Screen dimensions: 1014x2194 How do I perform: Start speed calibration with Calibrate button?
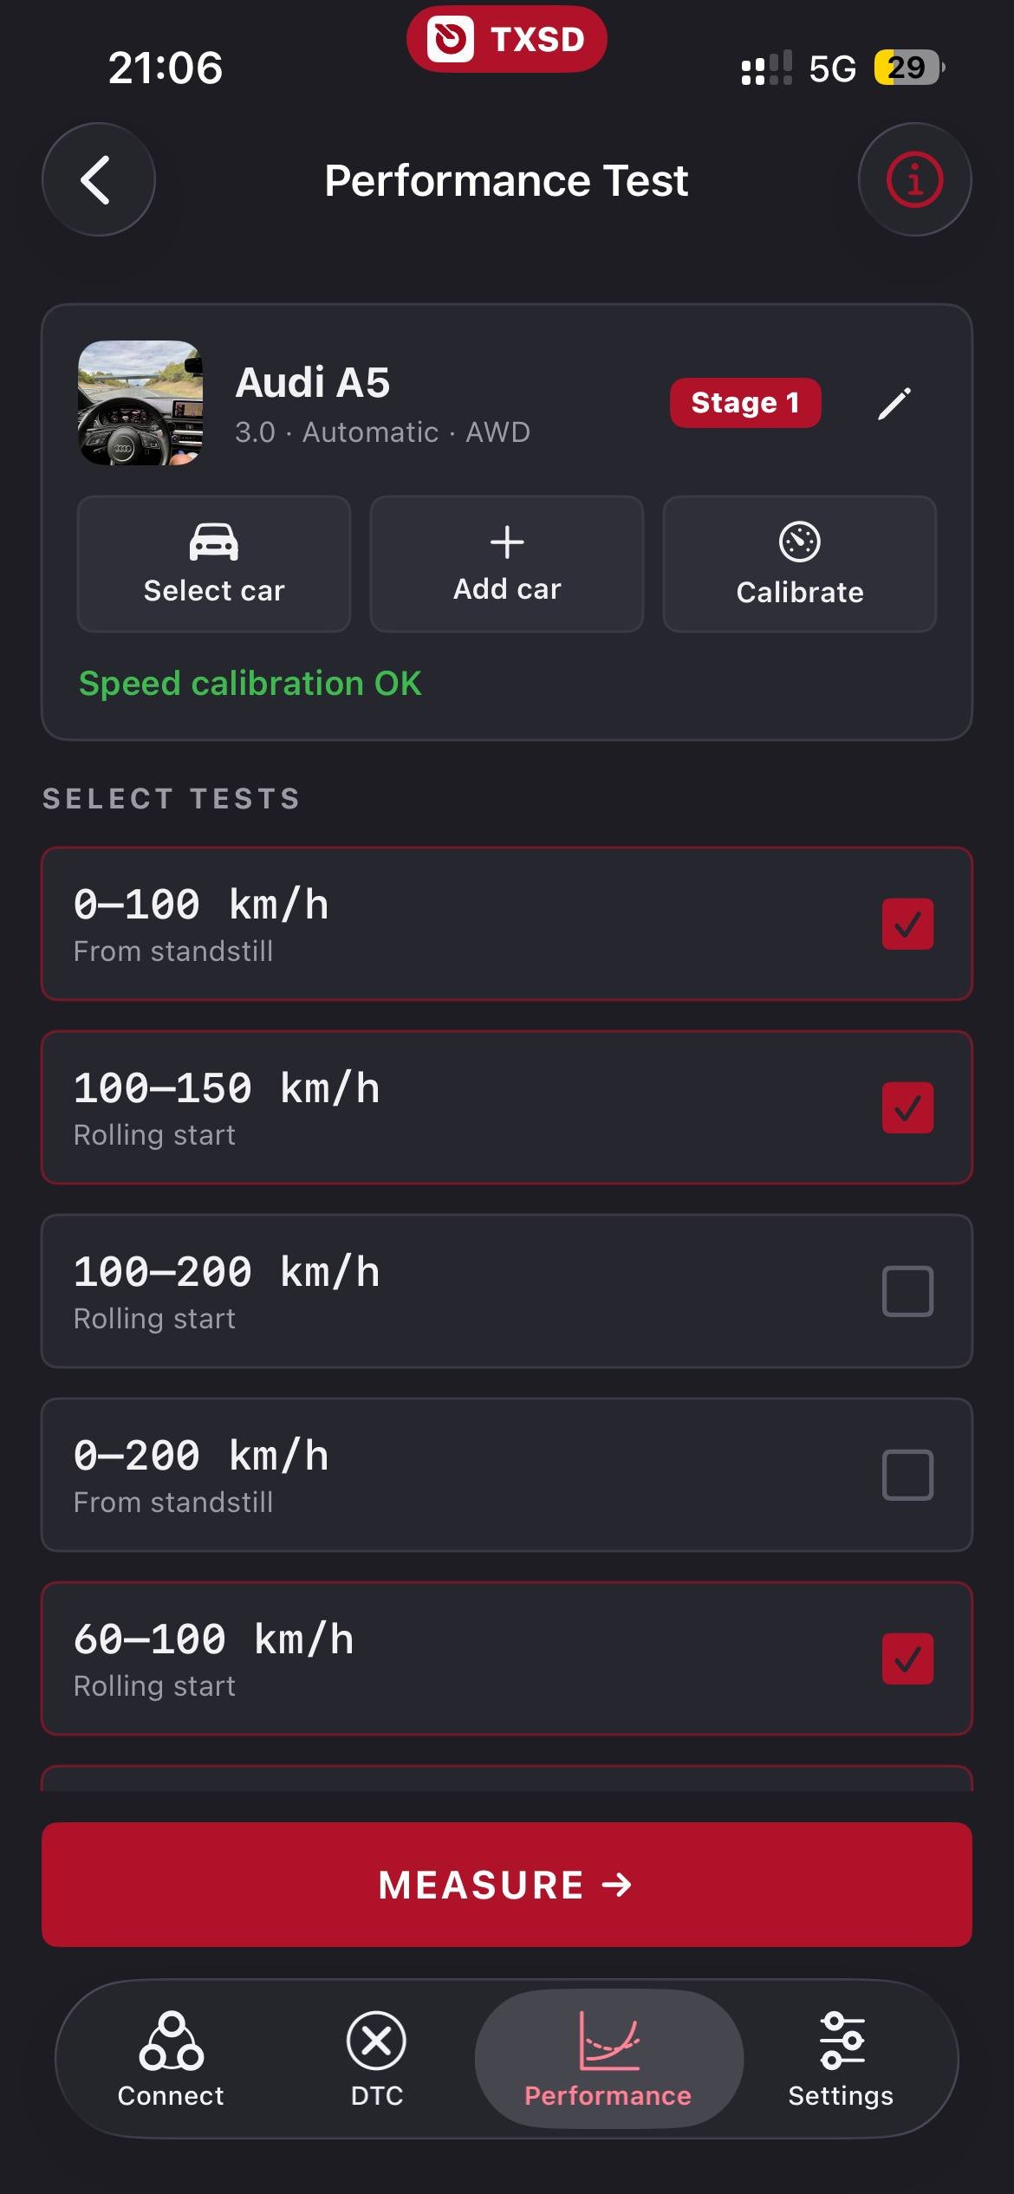(800, 564)
